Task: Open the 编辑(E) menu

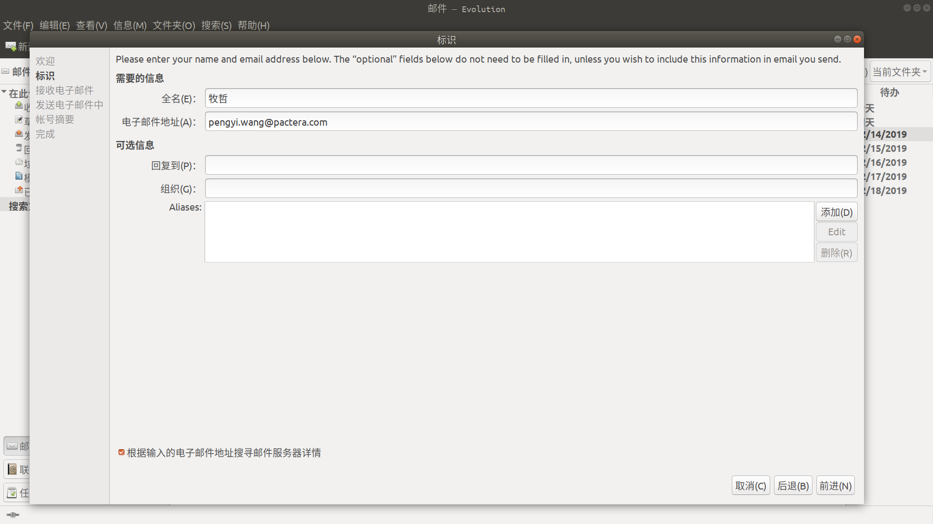Action: tap(54, 25)
